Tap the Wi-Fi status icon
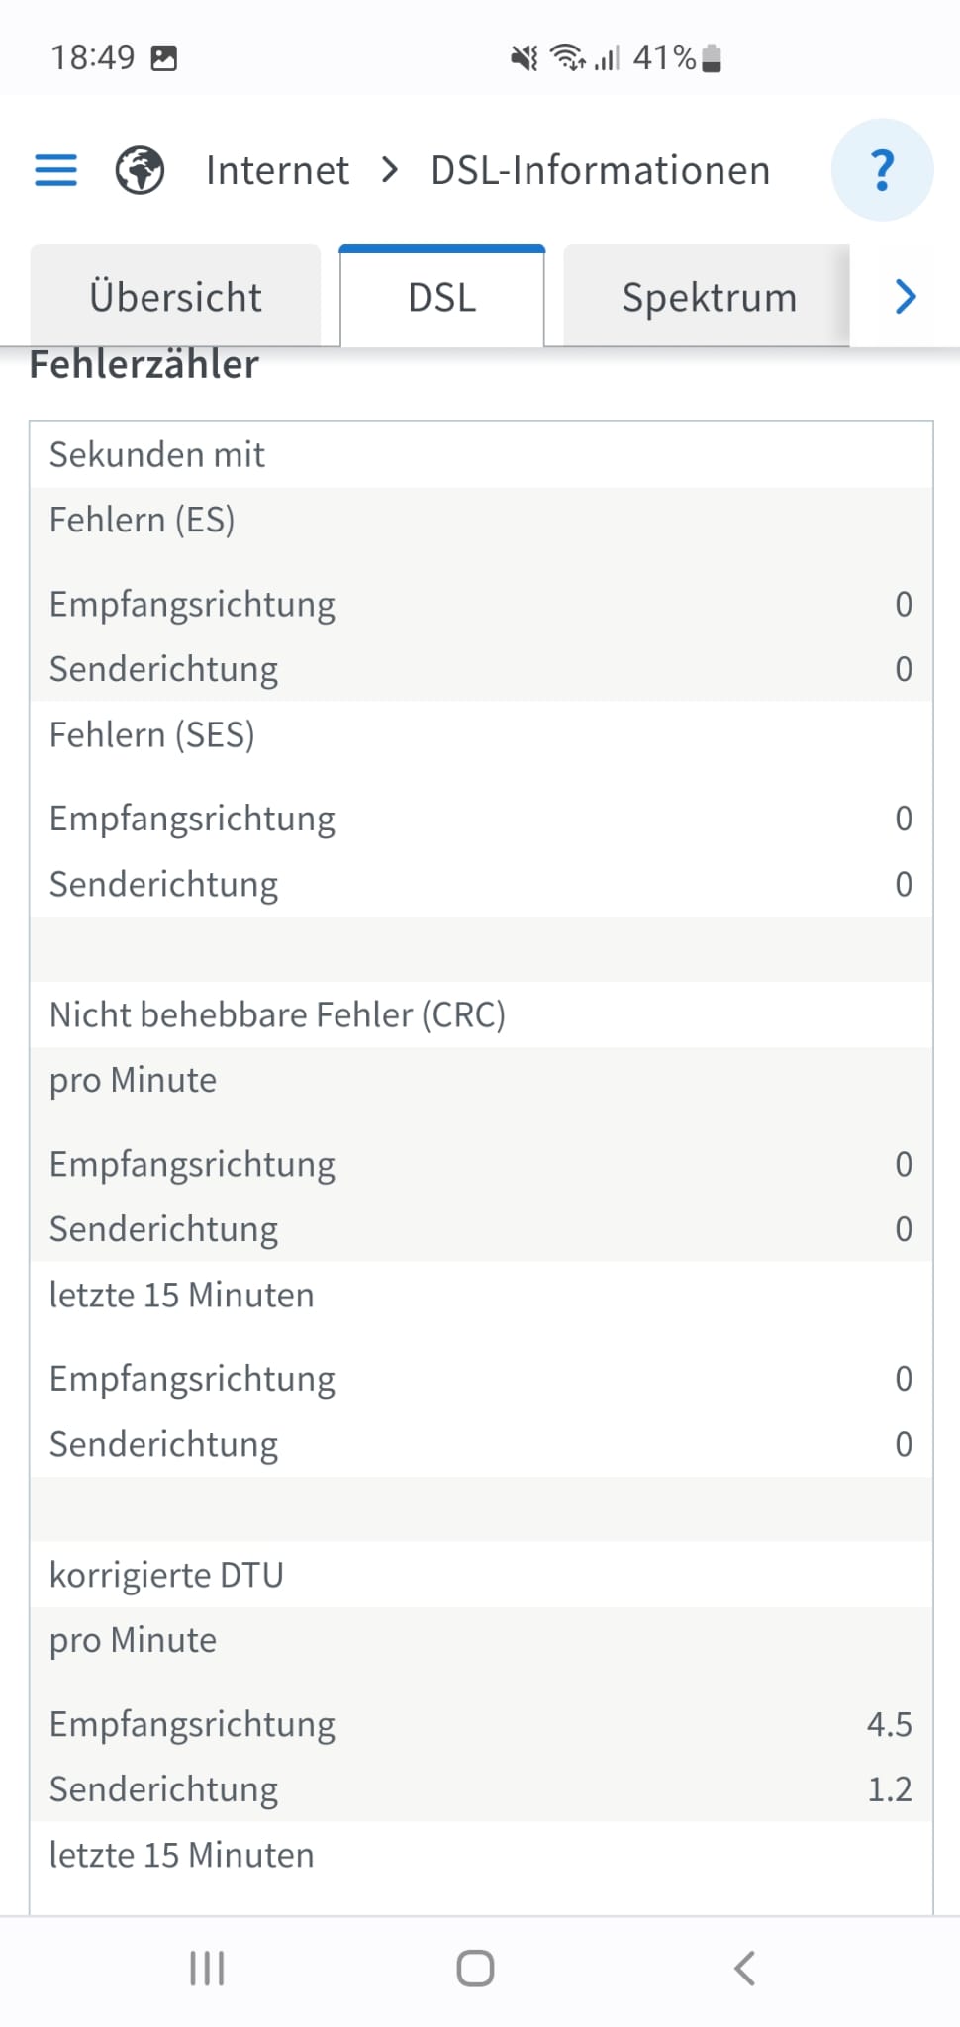The height and width of the screenshot is (2027, 960). 568,58
